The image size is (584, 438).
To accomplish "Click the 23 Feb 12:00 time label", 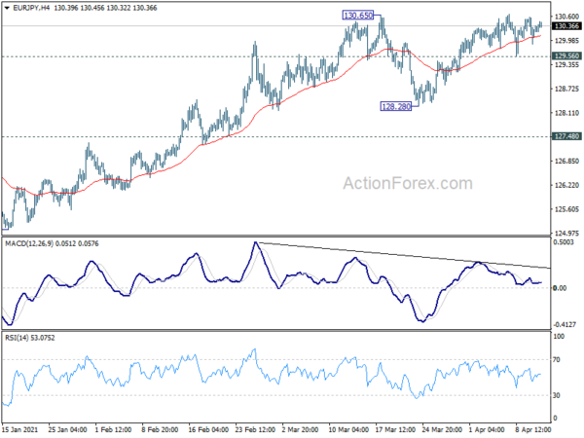I will coord(255,429).
